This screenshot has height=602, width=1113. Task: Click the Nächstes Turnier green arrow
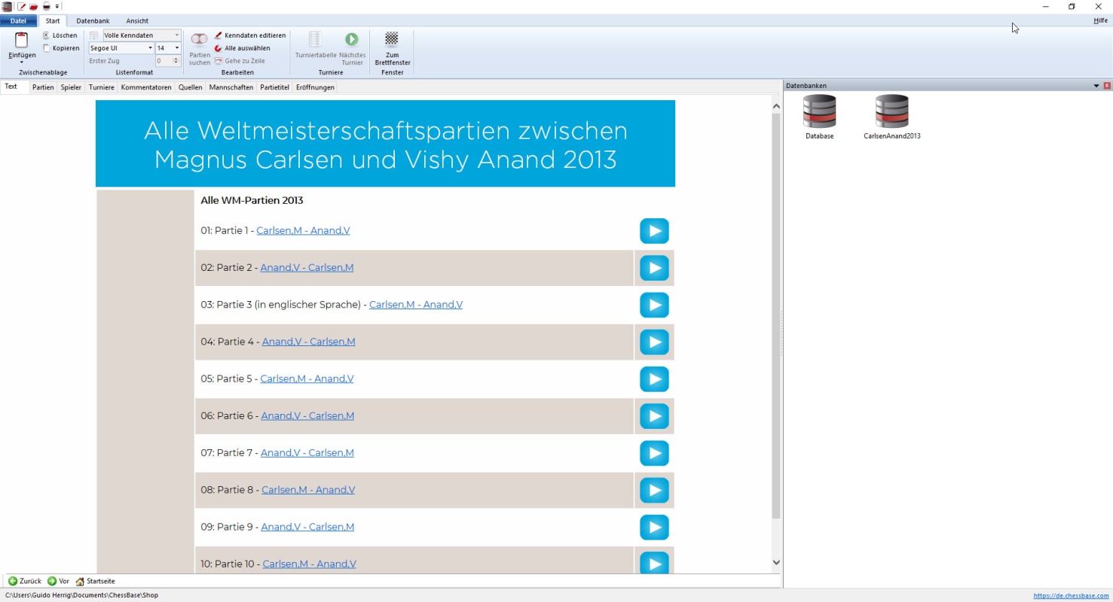tap(352, 48)
